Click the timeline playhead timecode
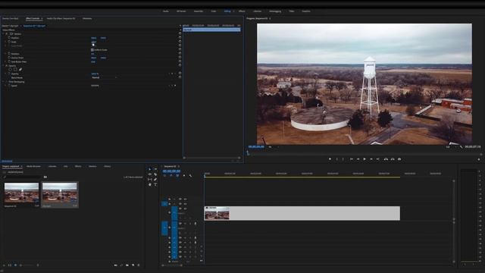 [171, 171]
